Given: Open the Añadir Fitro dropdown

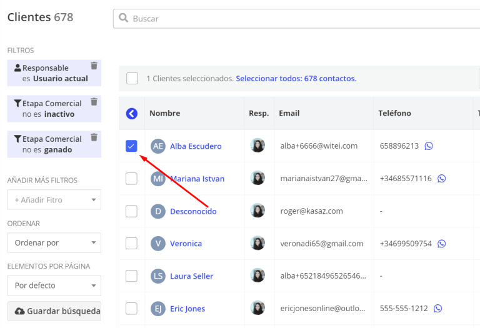Looking at the screenshot, I should [54, 200].
